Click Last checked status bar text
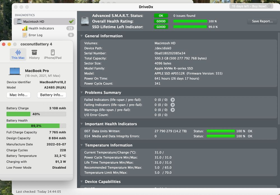280x195 pixels. click(38, 192)
